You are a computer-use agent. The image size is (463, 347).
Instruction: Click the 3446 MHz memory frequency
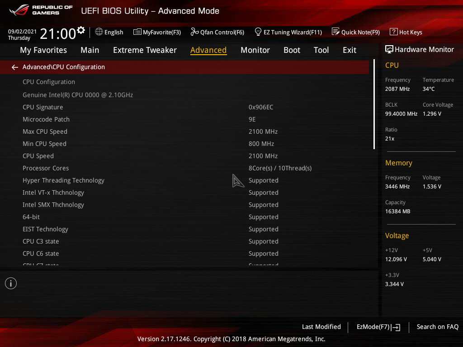click(397, 187)
